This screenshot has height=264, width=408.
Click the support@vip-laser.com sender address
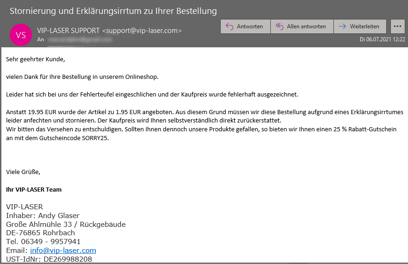tap(141, 31)
